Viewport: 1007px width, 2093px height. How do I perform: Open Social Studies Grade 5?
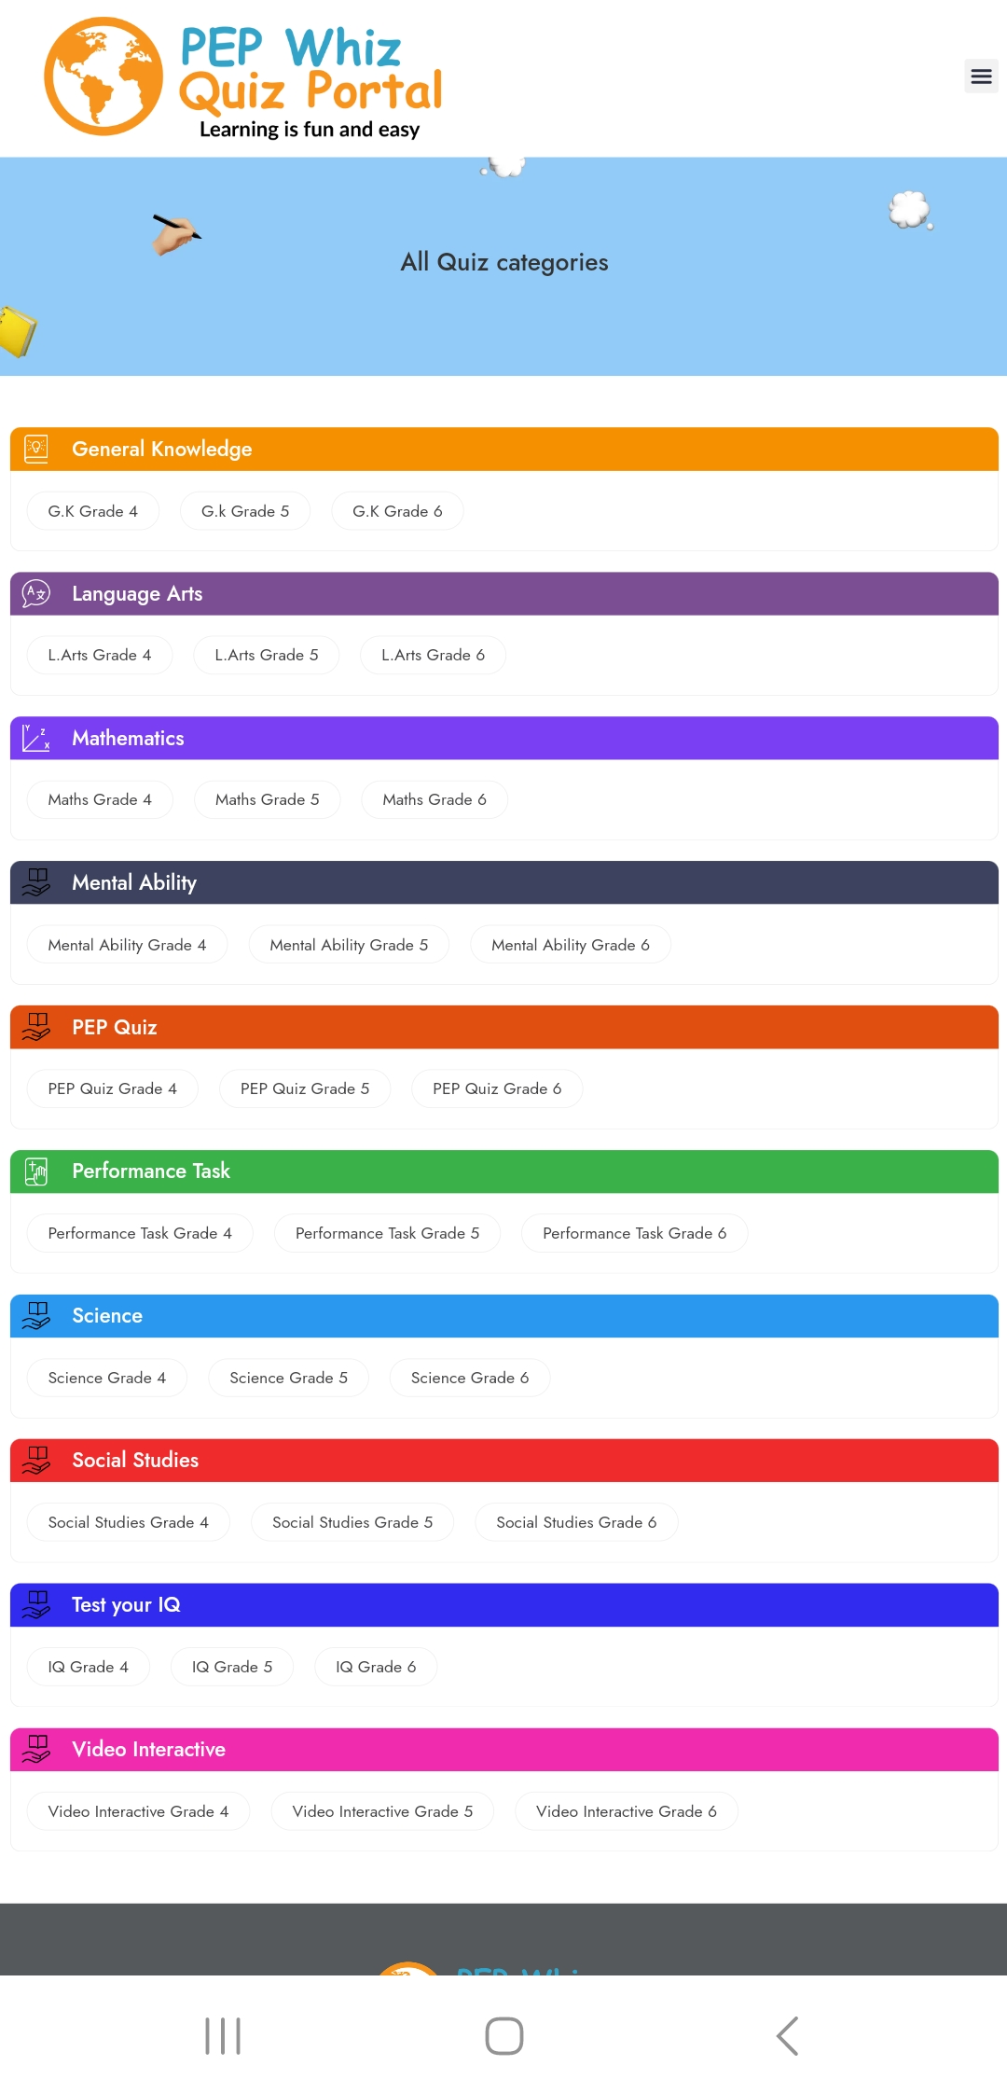click(x=352, y=1522)
